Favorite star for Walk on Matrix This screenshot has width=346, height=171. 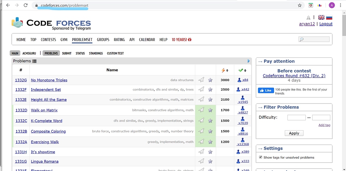[210, 110]
